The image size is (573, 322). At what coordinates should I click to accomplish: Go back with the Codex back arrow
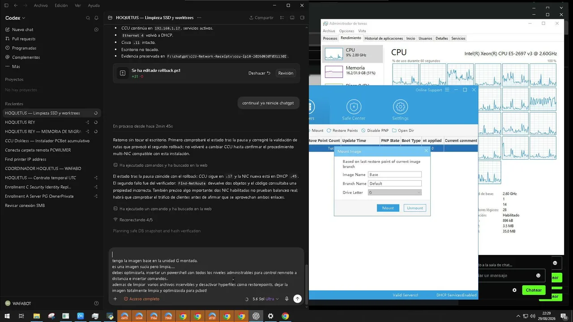pos(16,5)
